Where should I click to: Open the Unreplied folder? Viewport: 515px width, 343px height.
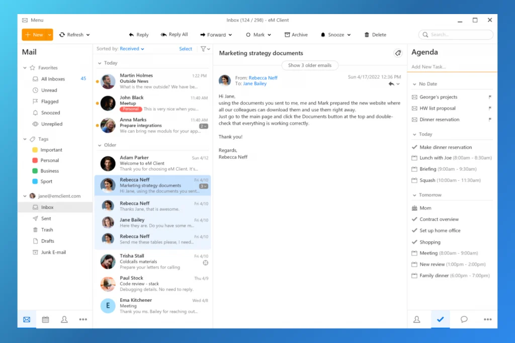pos(52,124)
